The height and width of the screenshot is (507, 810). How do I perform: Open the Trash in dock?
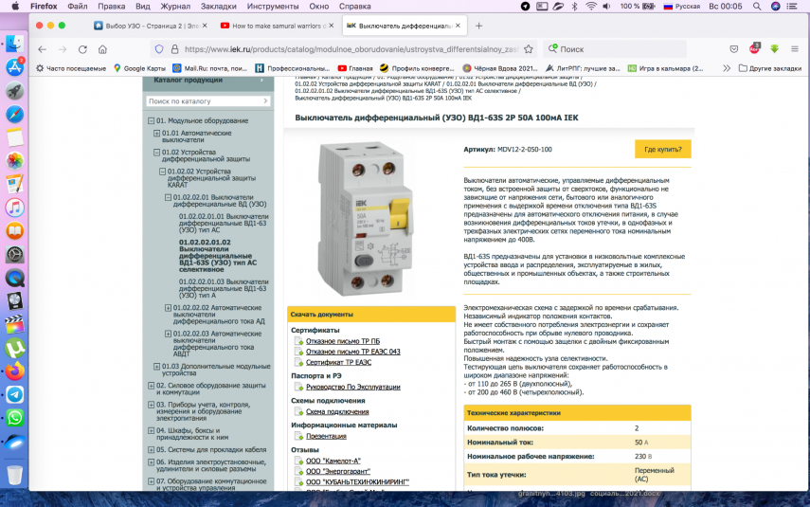(x=14, y=475)
